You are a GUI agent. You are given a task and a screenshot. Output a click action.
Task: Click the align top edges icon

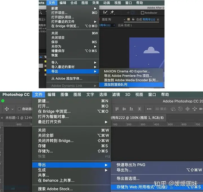(117, 109)
